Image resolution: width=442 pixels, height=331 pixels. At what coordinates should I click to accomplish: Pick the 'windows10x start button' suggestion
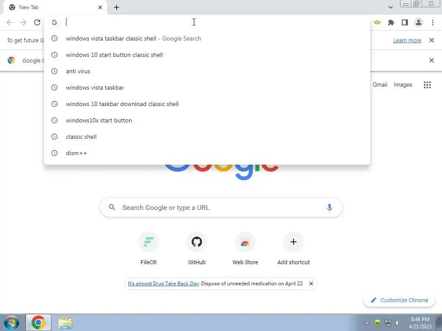[x=207, y=120]
